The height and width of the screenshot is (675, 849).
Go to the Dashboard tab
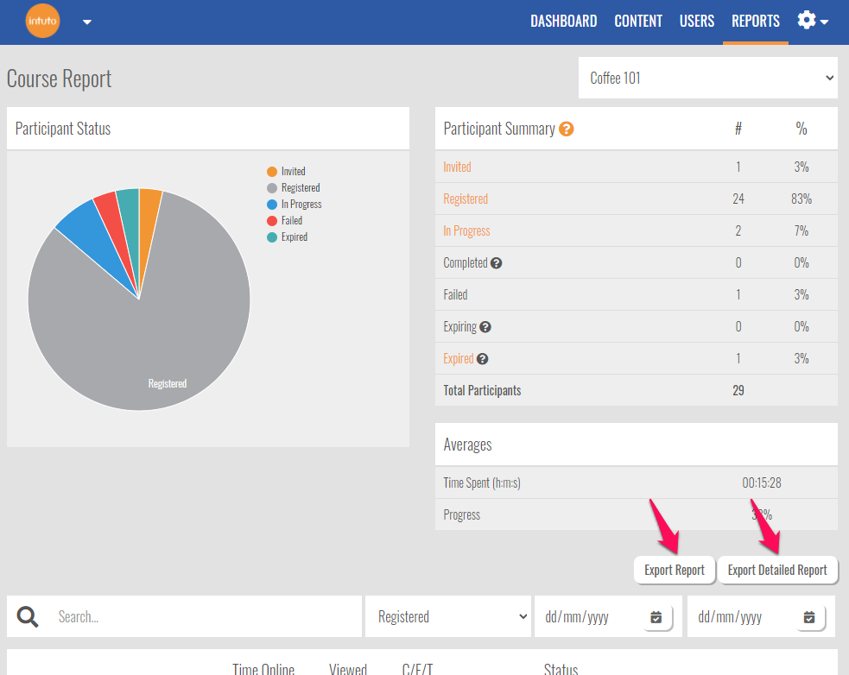[563, 22]
